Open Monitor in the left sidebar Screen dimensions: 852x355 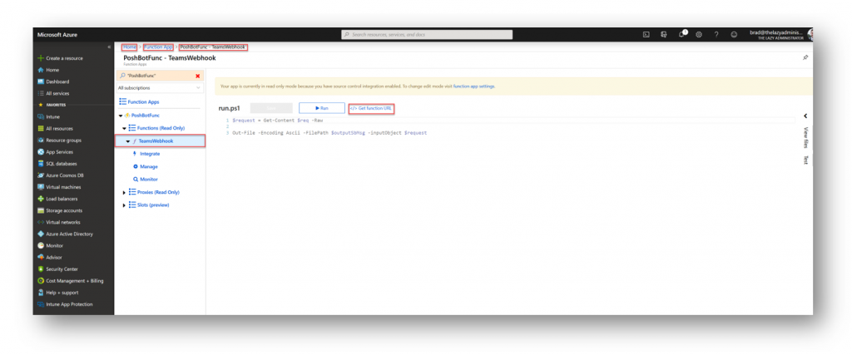[x=54, y=245]
